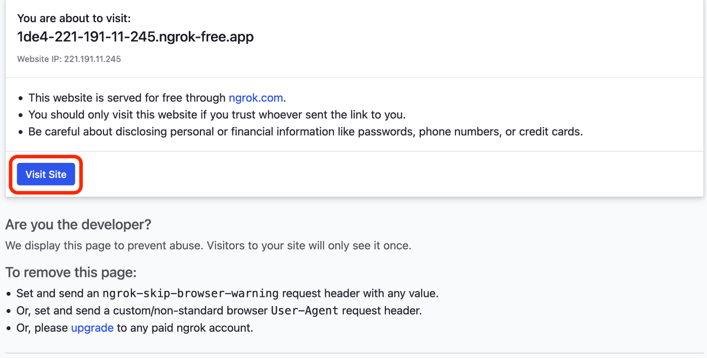Click the 'This website is served for free' text
The width and height of the screenshot is (707, 358).
point(127,98)
